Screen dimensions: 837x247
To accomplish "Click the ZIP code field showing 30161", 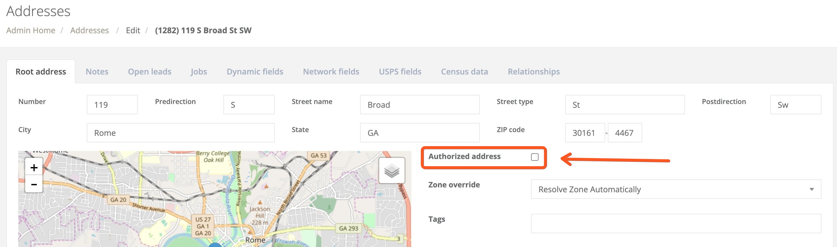I will [x=585, y=133].
